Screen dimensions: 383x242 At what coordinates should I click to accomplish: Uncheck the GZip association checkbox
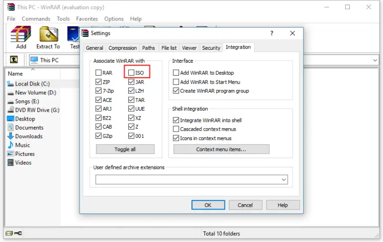tap(99, 136)
